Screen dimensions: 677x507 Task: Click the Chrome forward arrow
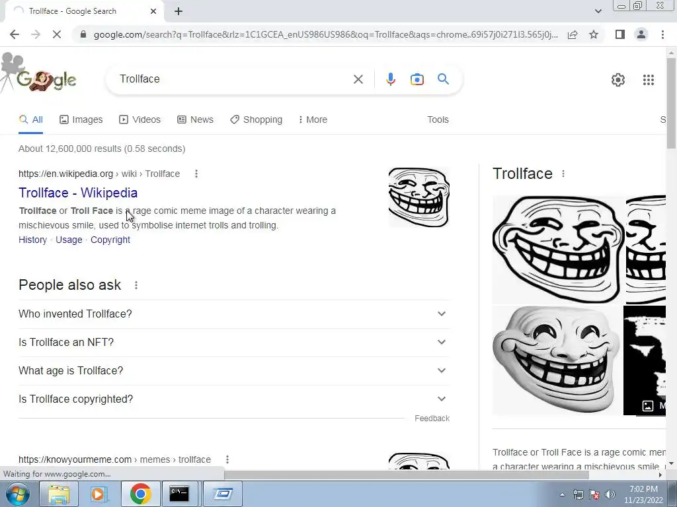36,34
